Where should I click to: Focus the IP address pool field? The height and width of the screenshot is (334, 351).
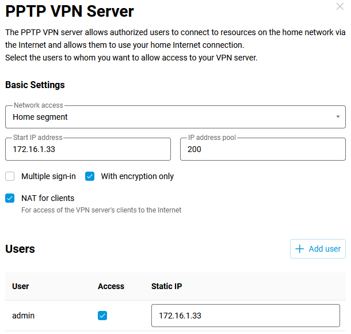[x=262, y=149]
